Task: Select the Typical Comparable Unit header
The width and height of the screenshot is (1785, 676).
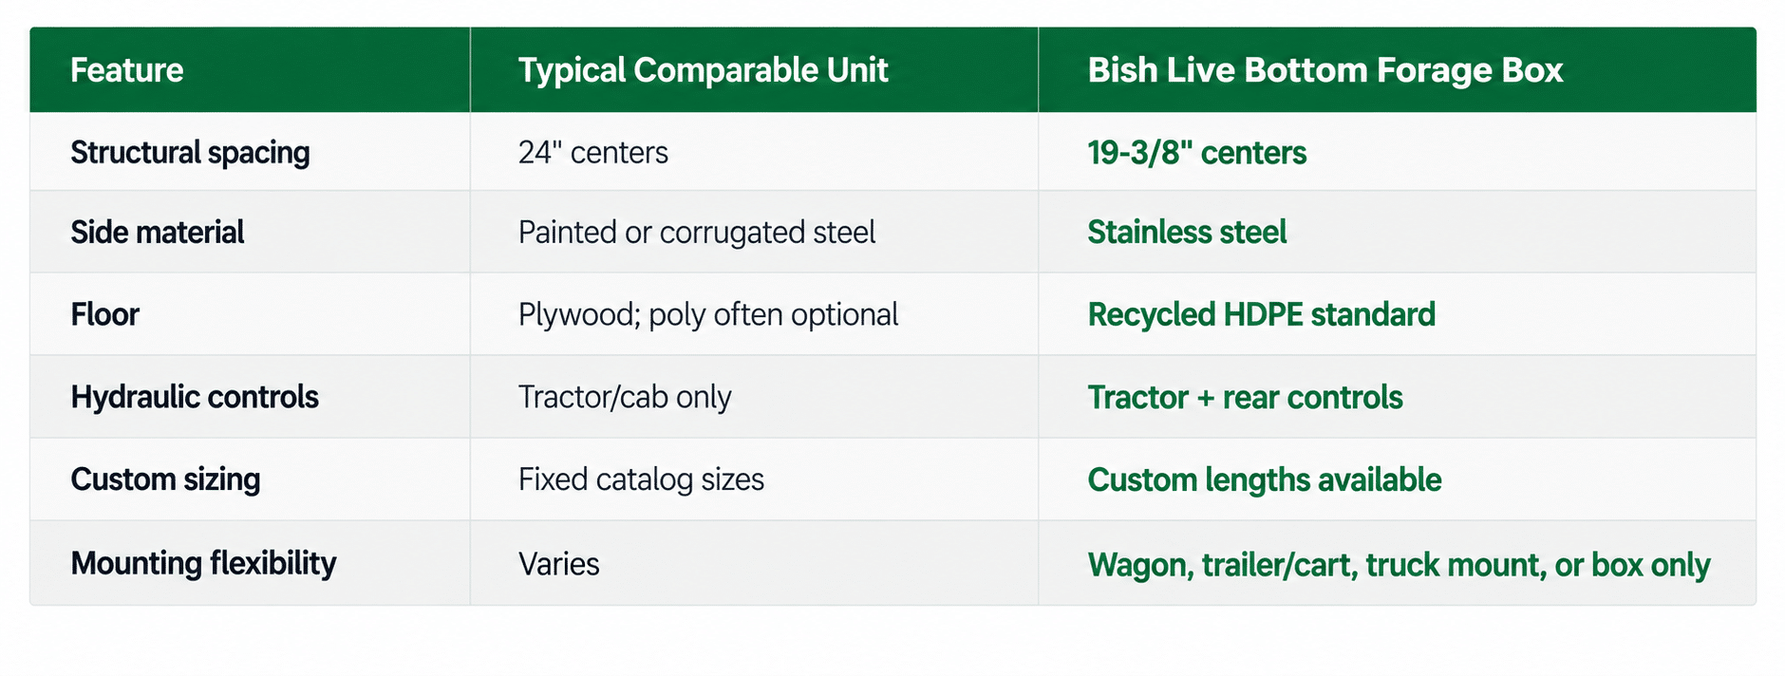Action: click(x=703, y=70)
